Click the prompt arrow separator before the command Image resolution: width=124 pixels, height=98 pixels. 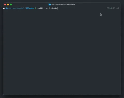coord(36,8)
